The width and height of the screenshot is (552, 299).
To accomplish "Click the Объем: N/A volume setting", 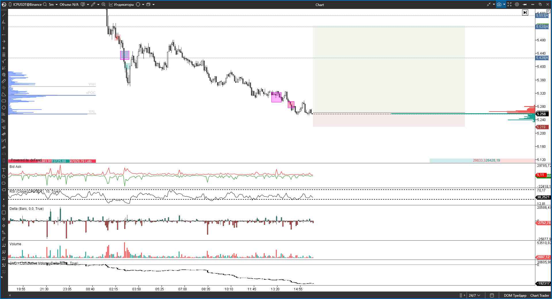I will click(x=69, y=5).
